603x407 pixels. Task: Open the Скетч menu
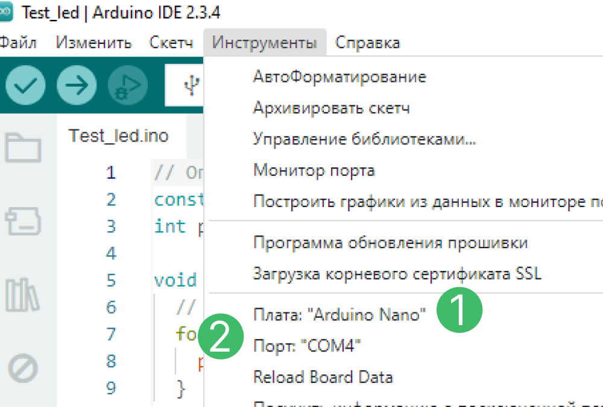(171, 42)
